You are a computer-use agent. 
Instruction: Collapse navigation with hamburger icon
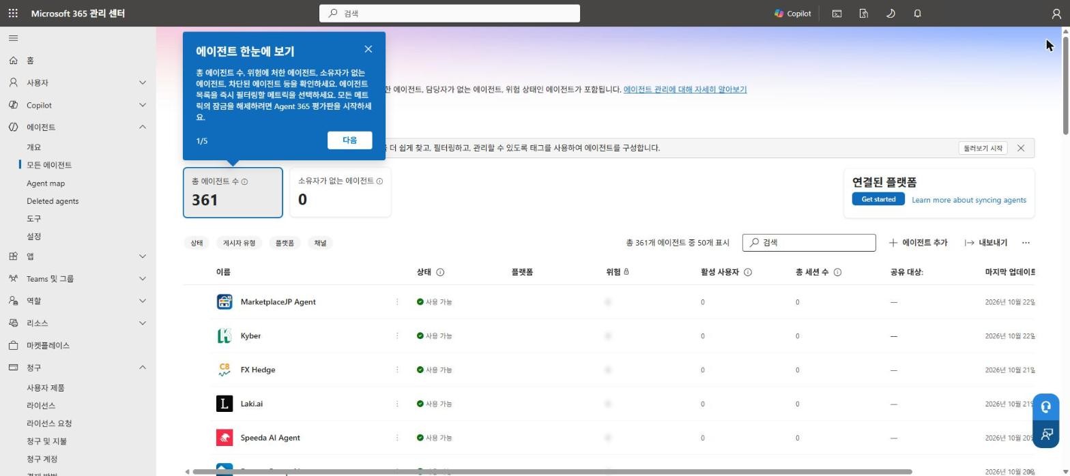pyautogui.click(x=14, y=38)
